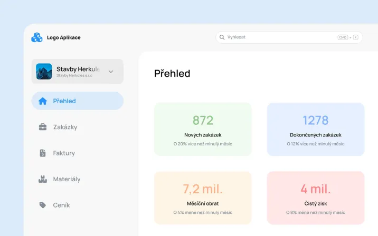Click the Vyhledat search field
The image size is (378, 236).
(289, 37)
